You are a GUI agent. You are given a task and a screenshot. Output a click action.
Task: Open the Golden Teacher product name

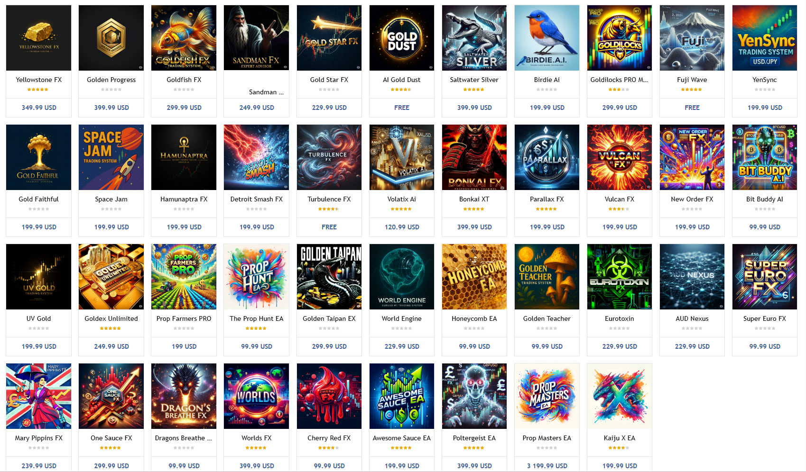click(x=547, y=318)
